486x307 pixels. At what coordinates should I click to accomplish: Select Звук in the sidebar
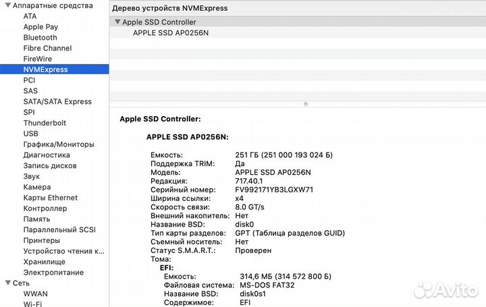point(31,176)
